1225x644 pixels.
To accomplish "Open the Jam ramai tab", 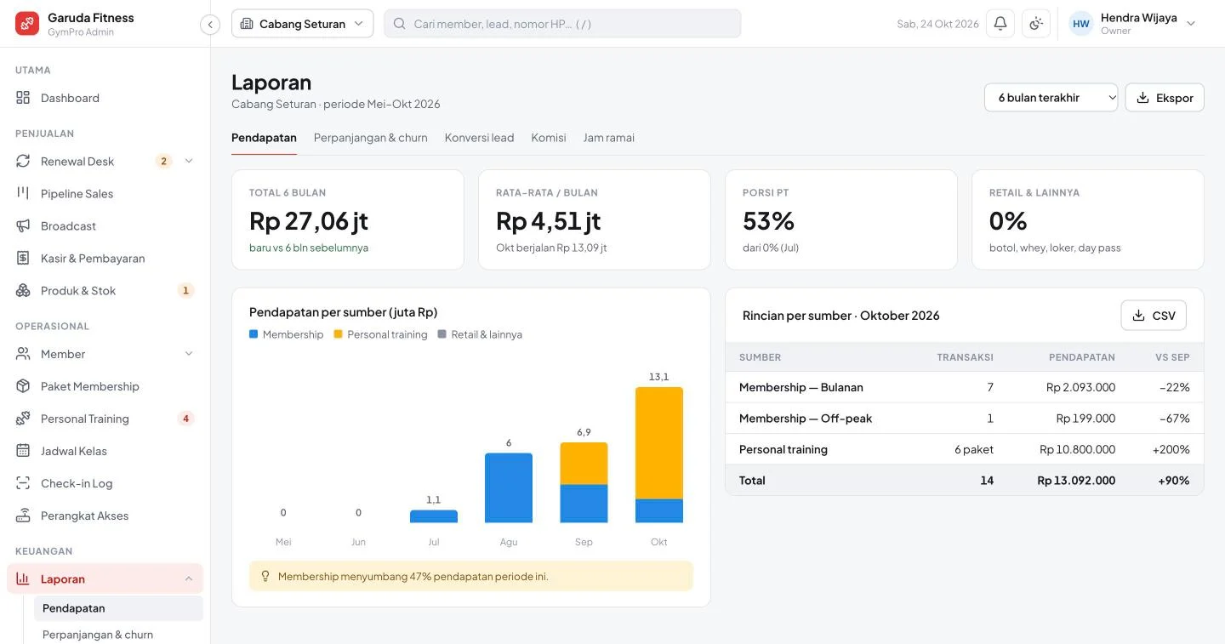I will point(609,138).
